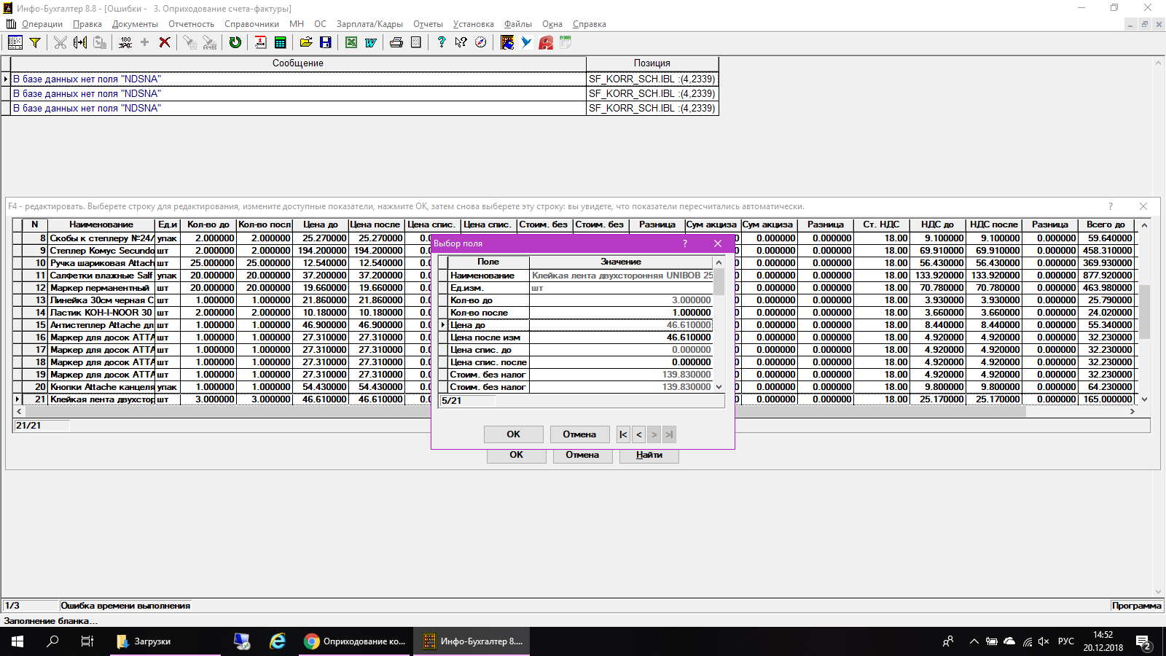
Task: Click the red Acrobat PDF toolbar icon
Action: coord(546,42)
